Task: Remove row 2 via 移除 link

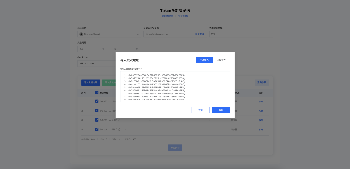Action: 261,111
